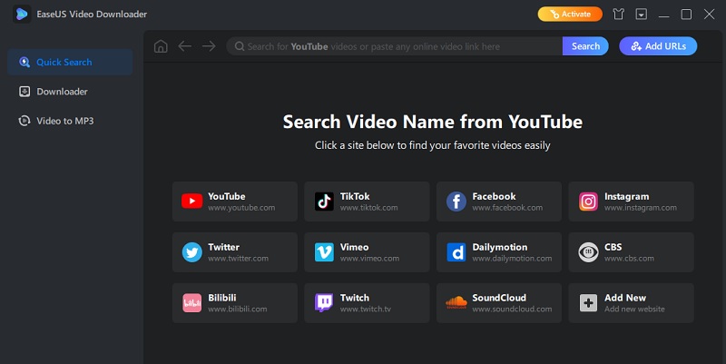
Task: Click the Vimeo logo icon
Action: click(324, 252)
